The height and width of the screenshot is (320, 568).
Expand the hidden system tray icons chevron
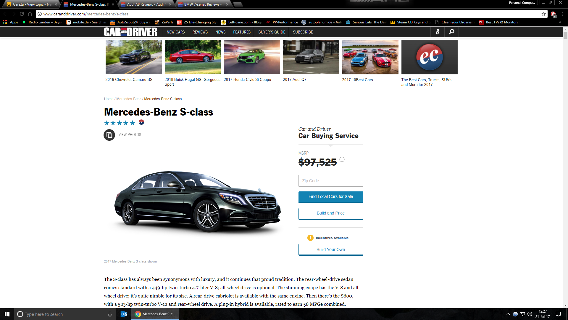508,314
